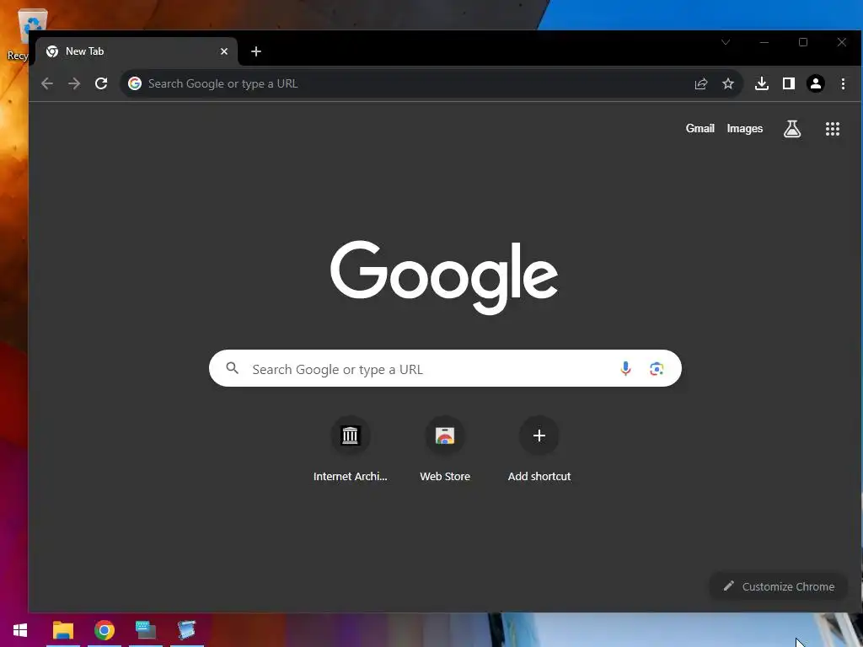Minimize the Chrome window
The width and height of the screenshot is (863, 647).
764,42
